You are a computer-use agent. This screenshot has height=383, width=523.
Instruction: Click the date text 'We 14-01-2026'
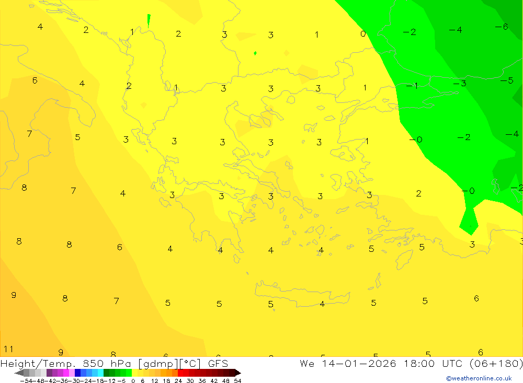[348, 364]
